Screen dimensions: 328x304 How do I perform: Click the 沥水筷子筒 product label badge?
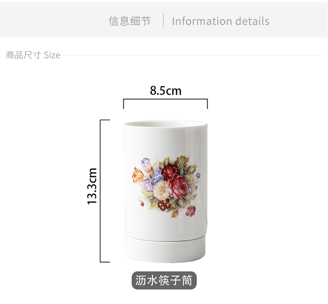164,280
